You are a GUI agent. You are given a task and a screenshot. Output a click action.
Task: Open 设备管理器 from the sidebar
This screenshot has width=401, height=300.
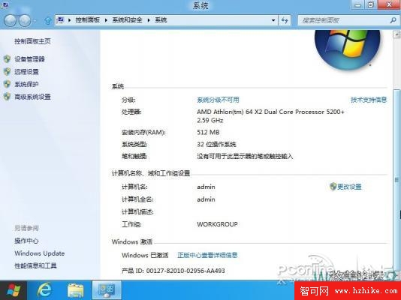[29, 59]
